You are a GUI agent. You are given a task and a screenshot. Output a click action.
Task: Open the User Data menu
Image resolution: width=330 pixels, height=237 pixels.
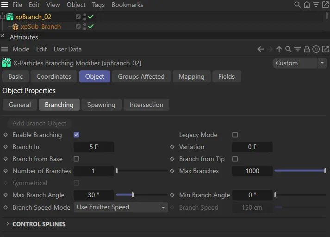(68, 49)
